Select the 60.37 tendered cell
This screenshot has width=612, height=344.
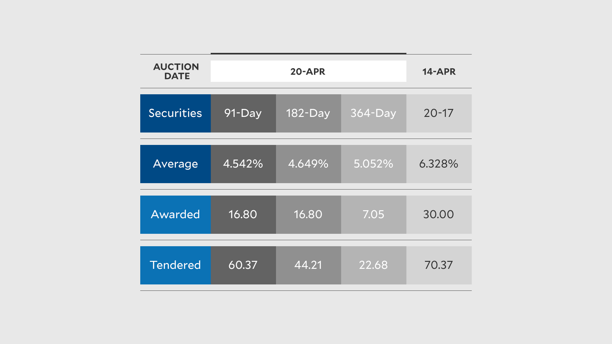click(x=243, y=265)
